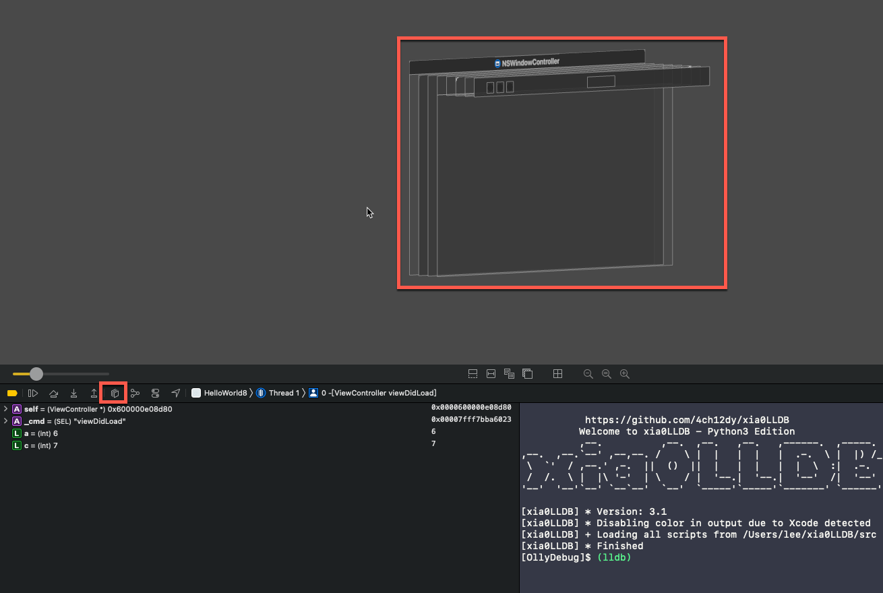Click the Loading all scripts console line

[698, 534]
